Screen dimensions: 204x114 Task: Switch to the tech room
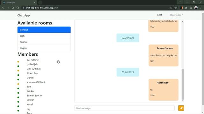pyautogui.click(x=44, y=36)
